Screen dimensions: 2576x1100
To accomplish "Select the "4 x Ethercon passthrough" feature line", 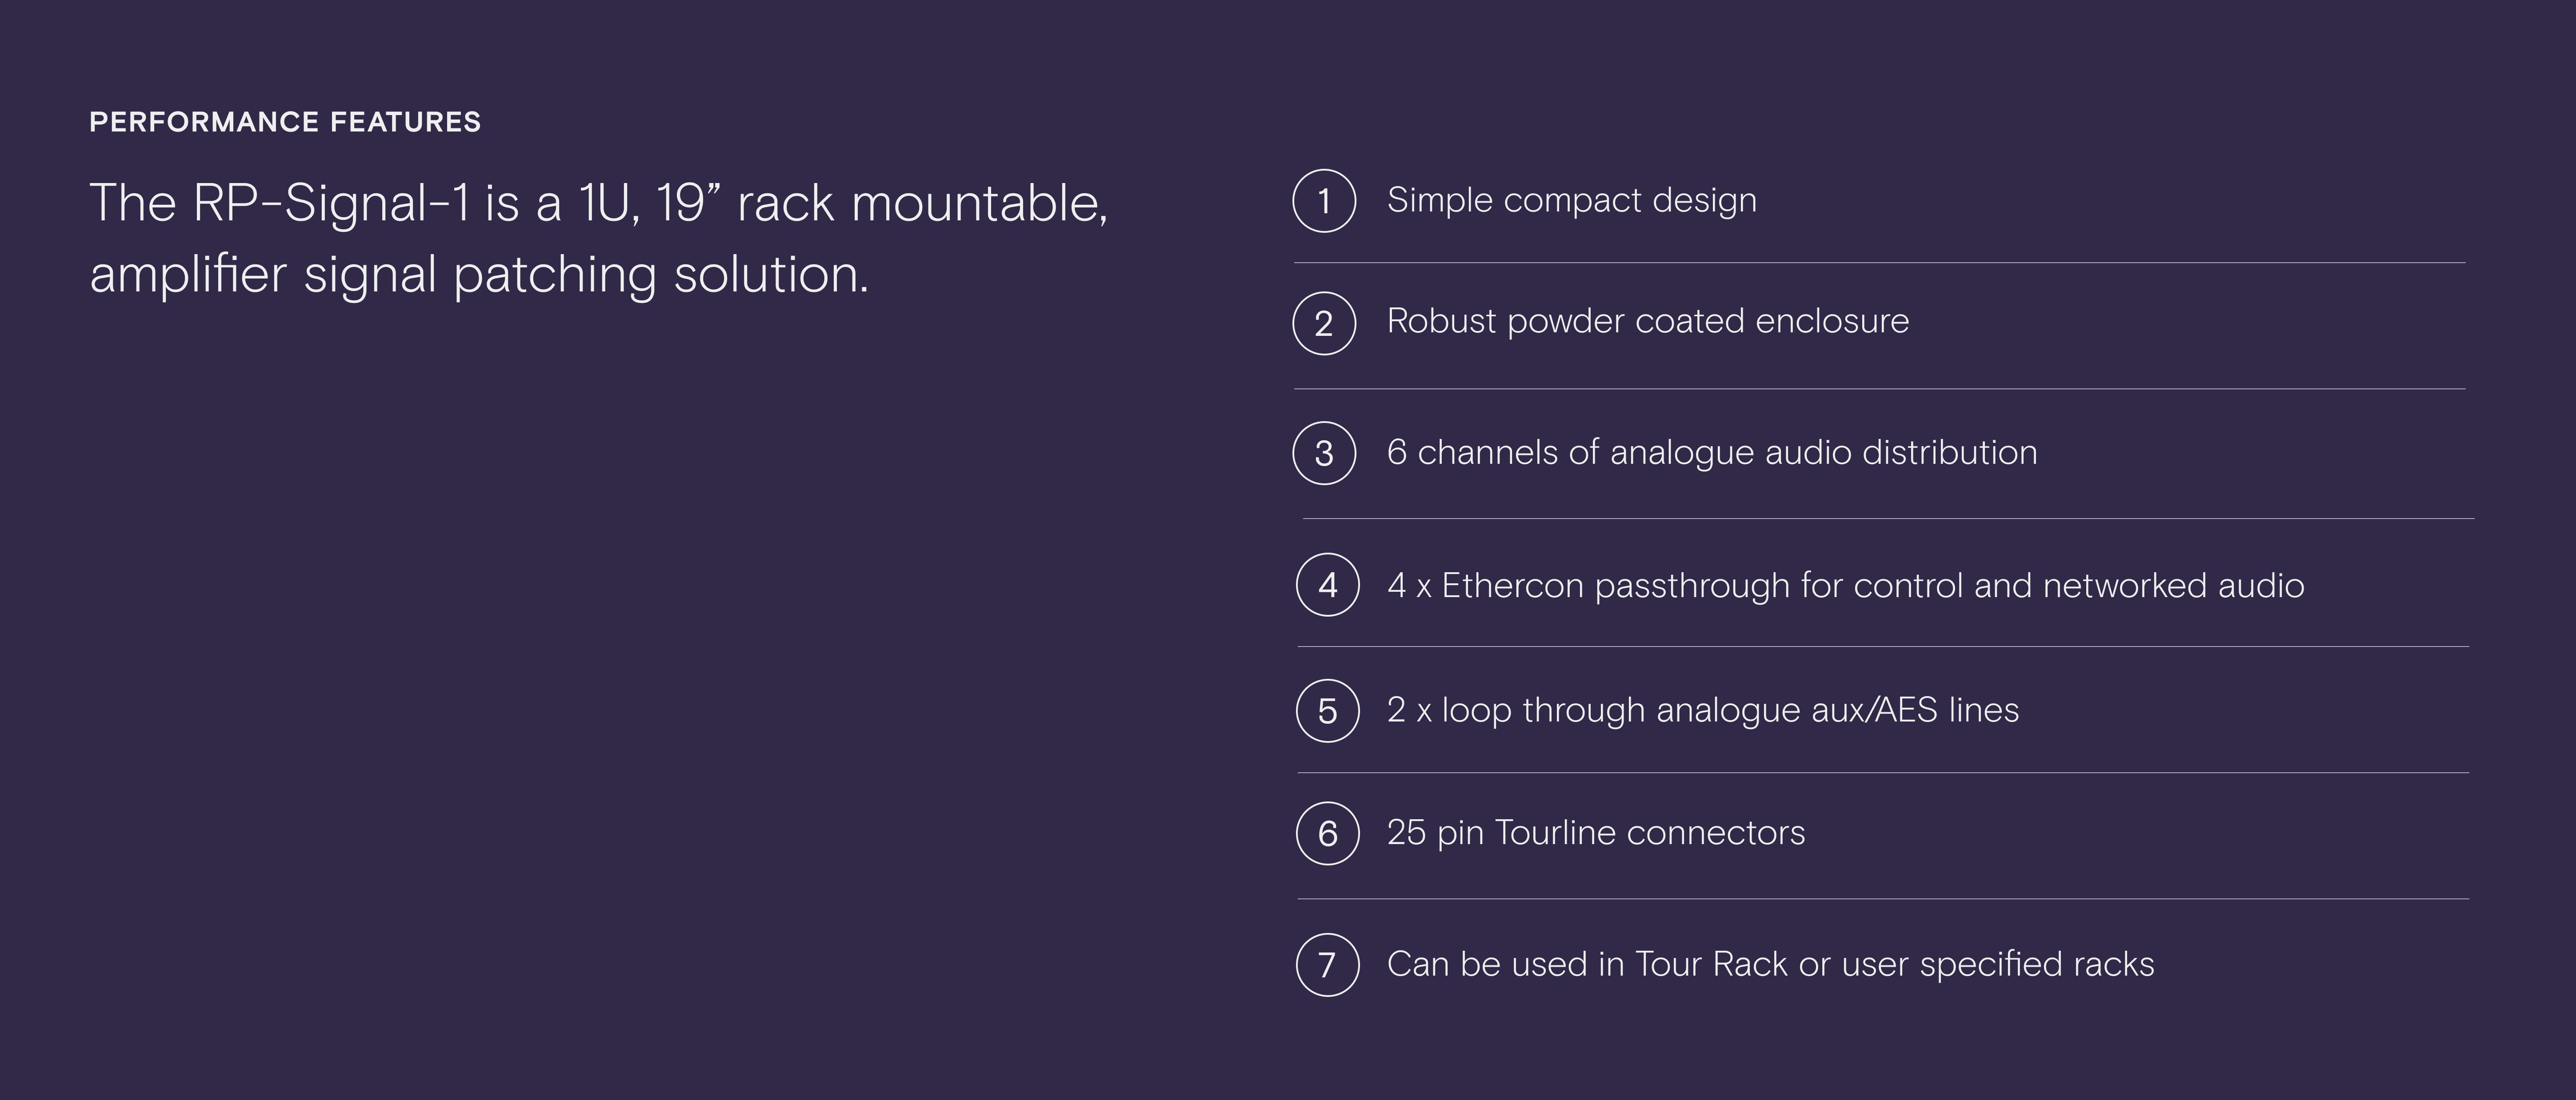I will [1845, 585].
